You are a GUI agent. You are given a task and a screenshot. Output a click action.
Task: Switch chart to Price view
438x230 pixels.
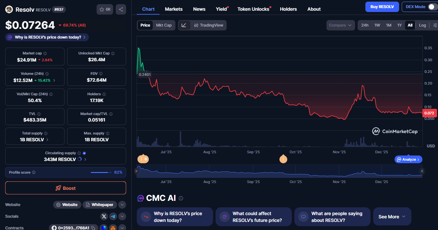pos(145,25)
